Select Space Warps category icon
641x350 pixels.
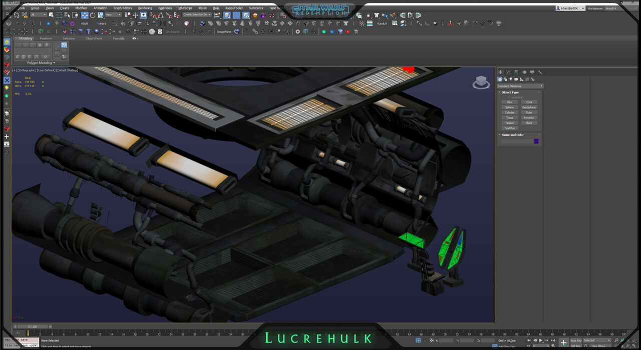point(527,79)
